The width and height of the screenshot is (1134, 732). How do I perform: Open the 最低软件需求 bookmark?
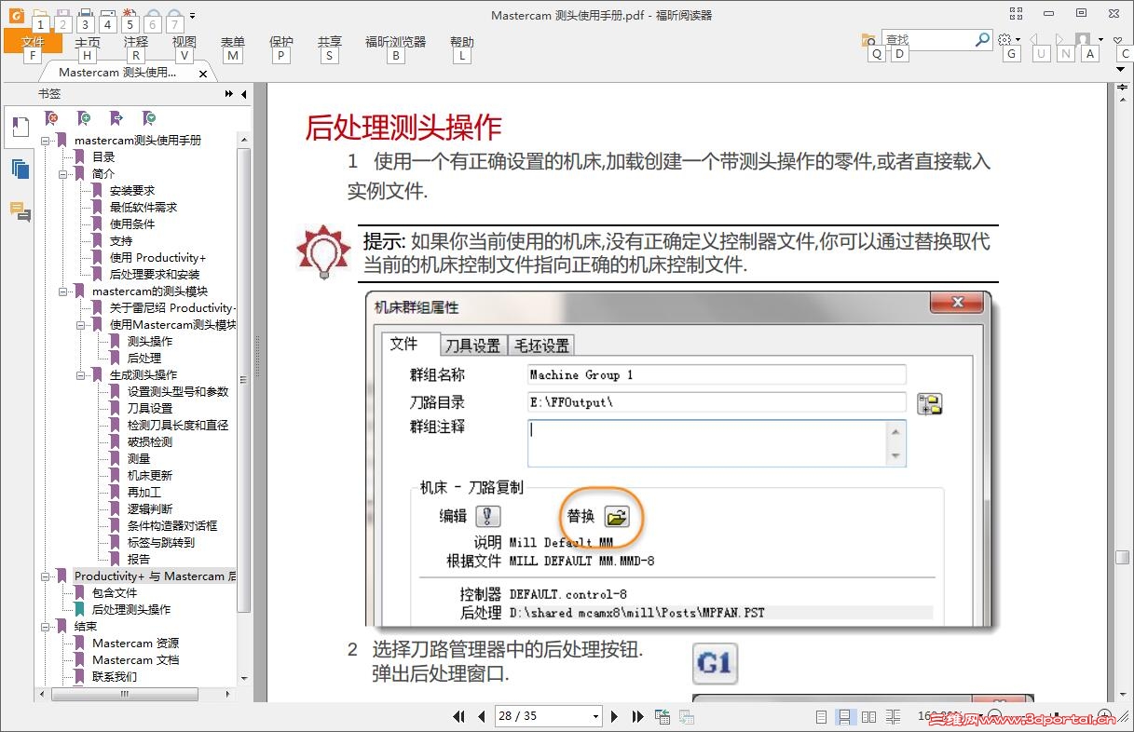[143, 208]
